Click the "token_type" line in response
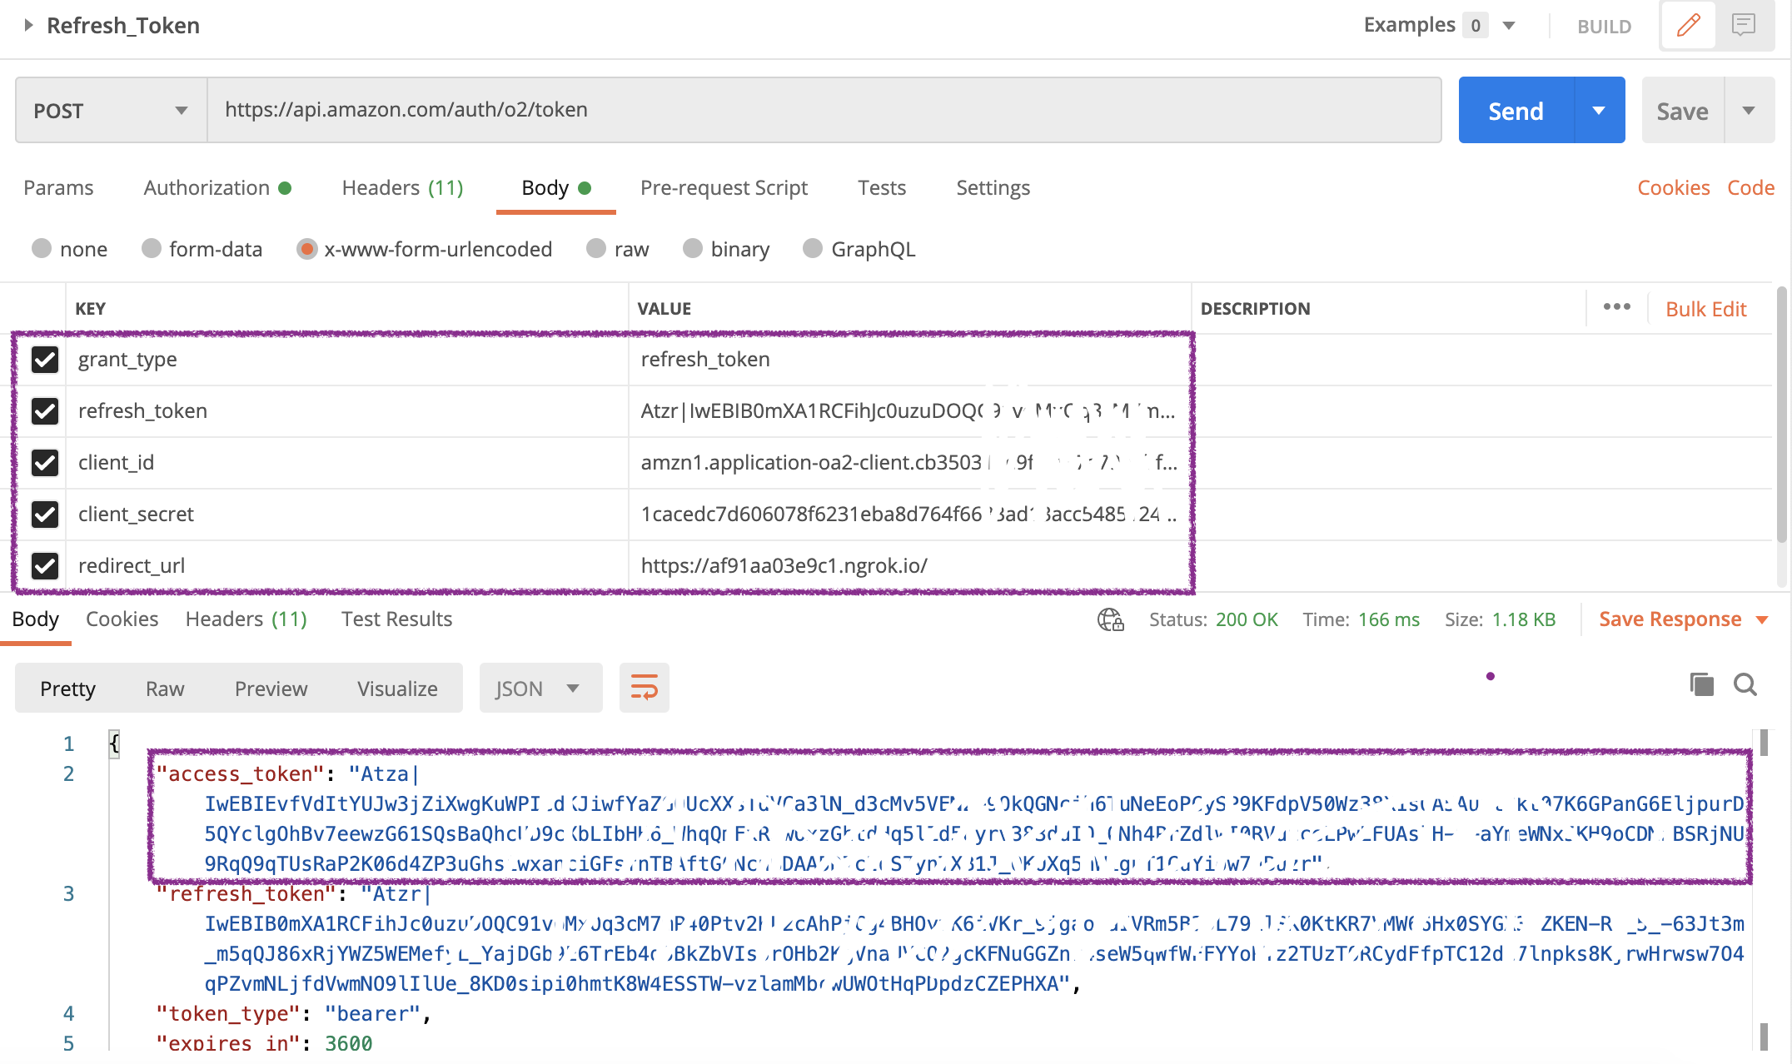Screen dimensions: 1792x1064 294,1014
